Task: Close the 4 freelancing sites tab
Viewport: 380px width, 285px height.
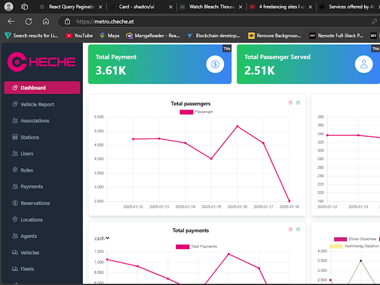Action: tap(310, 7)
